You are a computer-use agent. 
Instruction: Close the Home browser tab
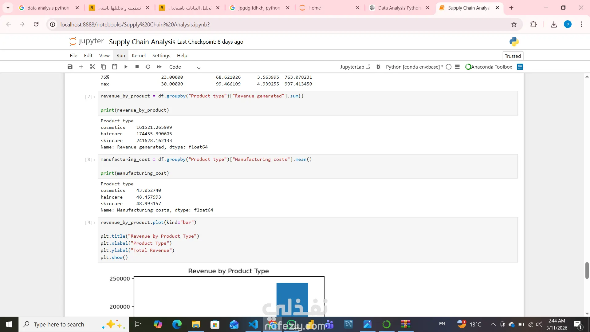click(358, 8)
